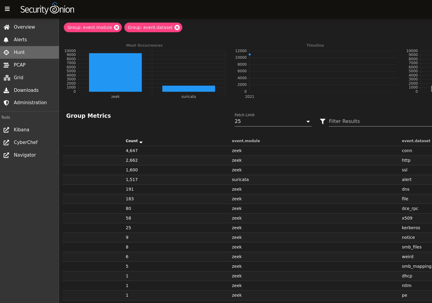
Task: Click the x509 dataset cell
Action: pos(407,218)
